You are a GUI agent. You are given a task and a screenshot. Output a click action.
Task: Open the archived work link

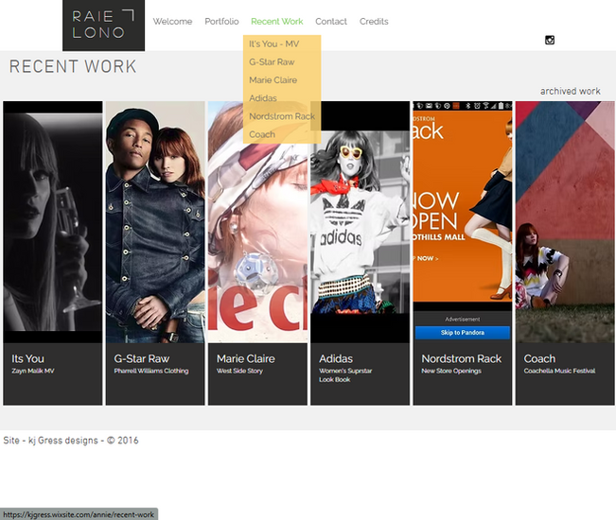570,91
